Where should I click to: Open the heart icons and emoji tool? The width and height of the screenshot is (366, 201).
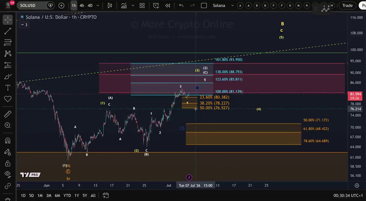point(8,99)
